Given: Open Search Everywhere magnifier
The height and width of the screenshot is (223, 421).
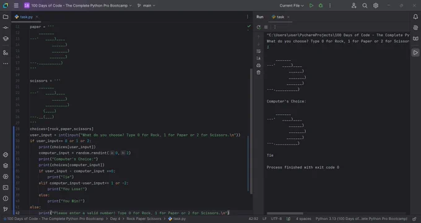Looking at the screenshot, I should [365, 6].
